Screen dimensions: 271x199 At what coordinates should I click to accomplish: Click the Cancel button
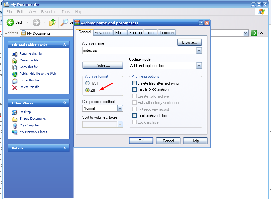click(x=168, y=141)
